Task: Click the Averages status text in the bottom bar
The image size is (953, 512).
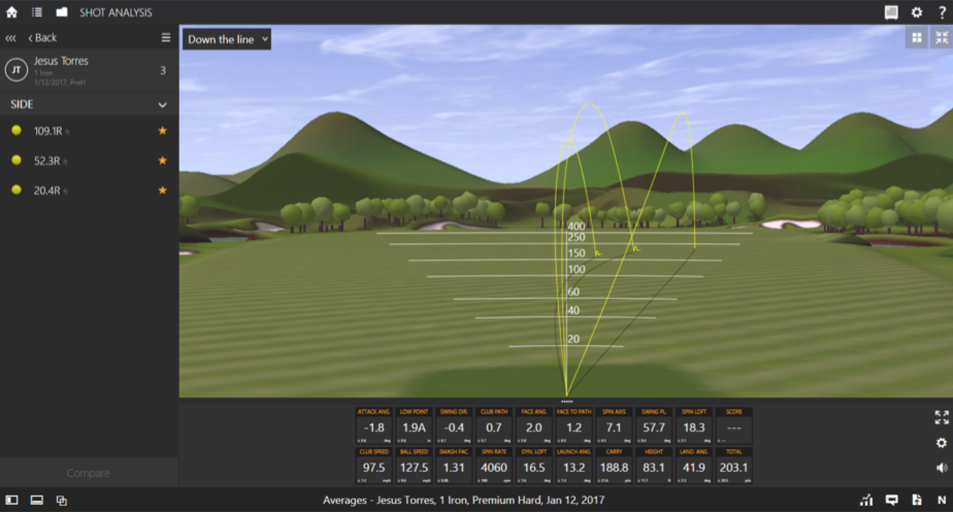Action: tap(464, 500)
